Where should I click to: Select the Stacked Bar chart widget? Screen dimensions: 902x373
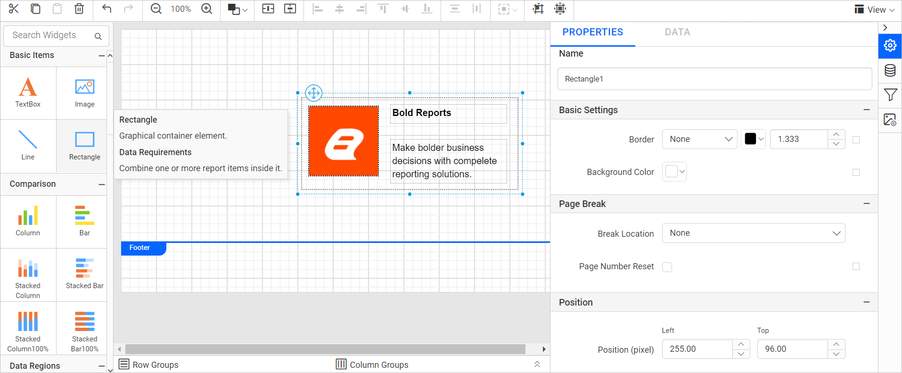85,275
